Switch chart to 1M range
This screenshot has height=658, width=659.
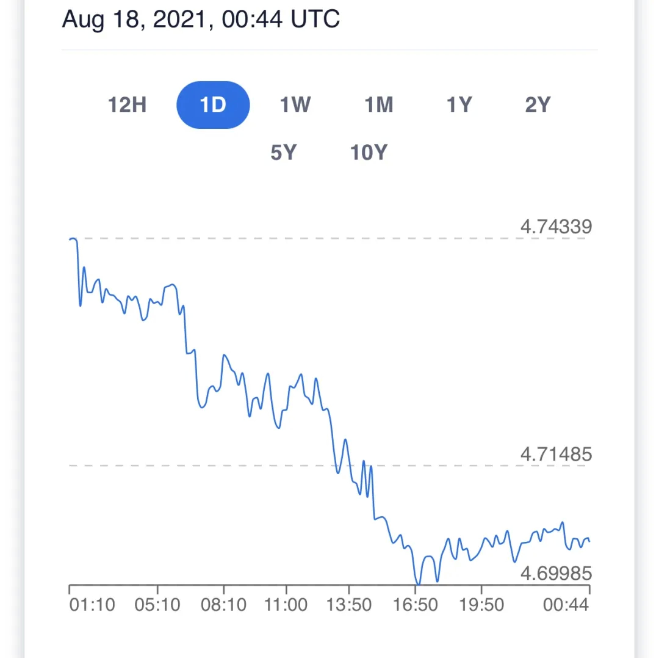379,104
